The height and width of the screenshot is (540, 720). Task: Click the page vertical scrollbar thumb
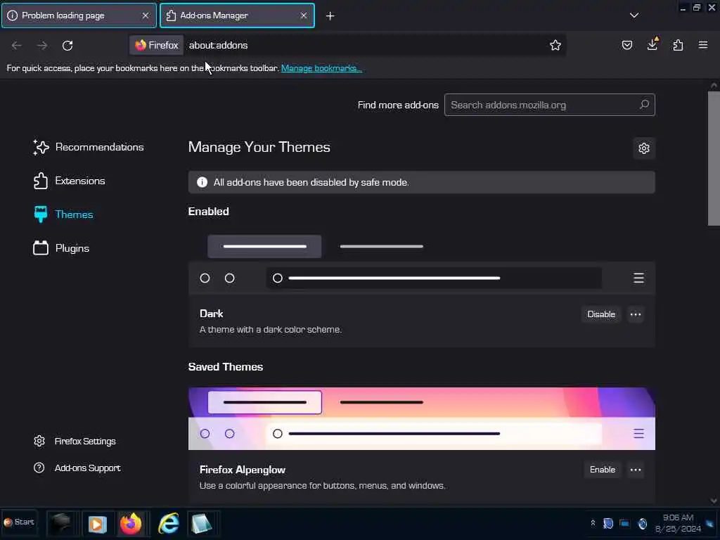coord(714,158)
